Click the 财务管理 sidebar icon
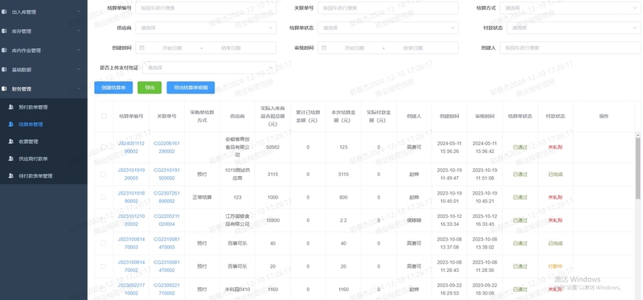The width and height of the screenshot is (643, 300). (4, 88)
